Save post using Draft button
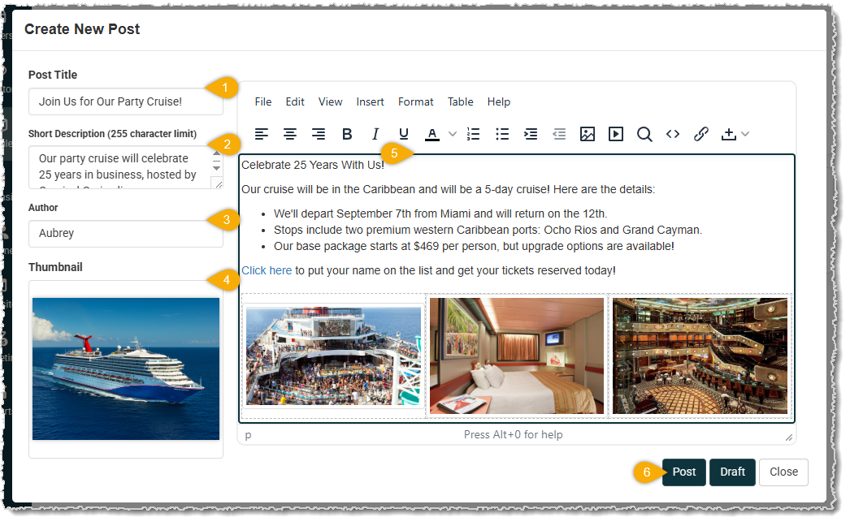850x526 pixels. tap(732, 472)
